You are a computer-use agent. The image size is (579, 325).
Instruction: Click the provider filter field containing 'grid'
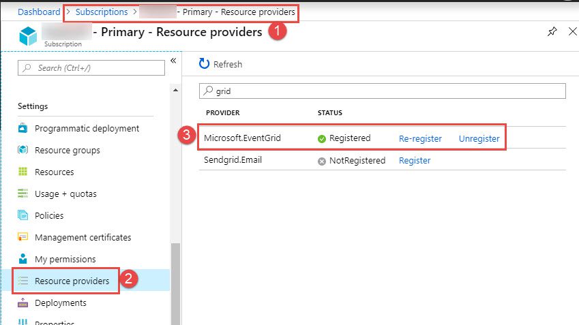click(382, 91)
